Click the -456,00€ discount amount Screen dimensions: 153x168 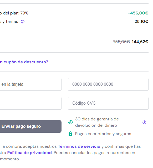point(138,13)
